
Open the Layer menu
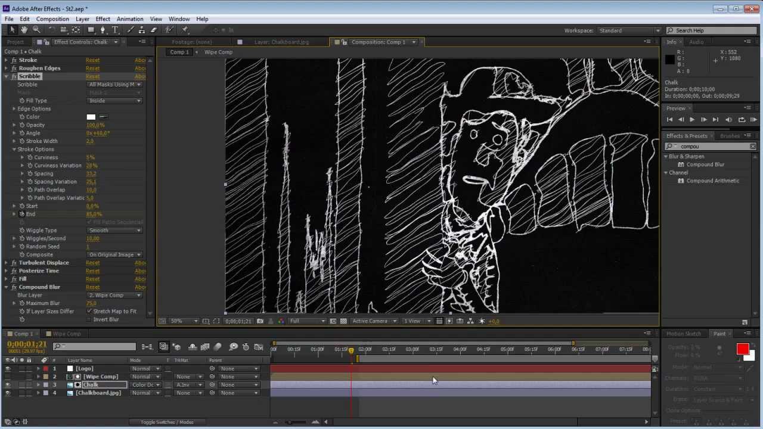(x=82, y=19)
